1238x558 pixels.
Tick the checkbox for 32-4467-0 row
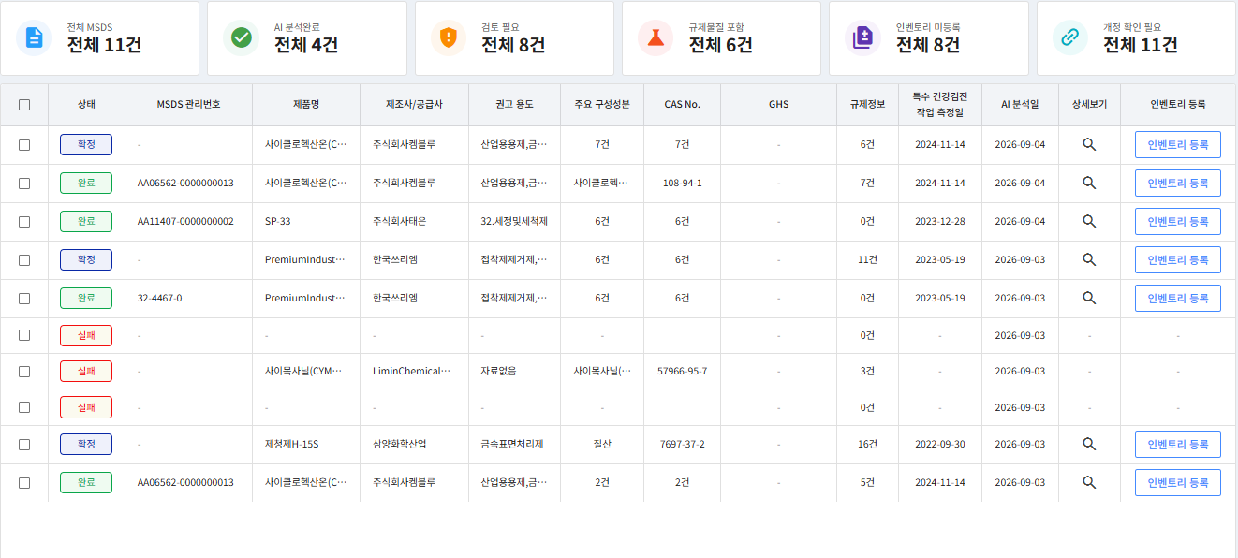pyautogui.click(x=24, y=299)
